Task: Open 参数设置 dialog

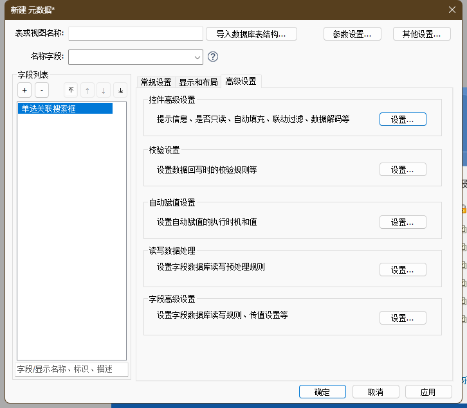Action: (x=352, y=34)
